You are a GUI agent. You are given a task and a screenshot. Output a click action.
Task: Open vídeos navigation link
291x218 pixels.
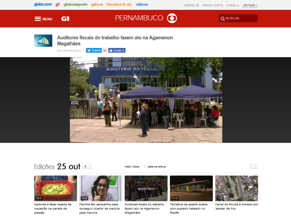click(x=142, y=4)
